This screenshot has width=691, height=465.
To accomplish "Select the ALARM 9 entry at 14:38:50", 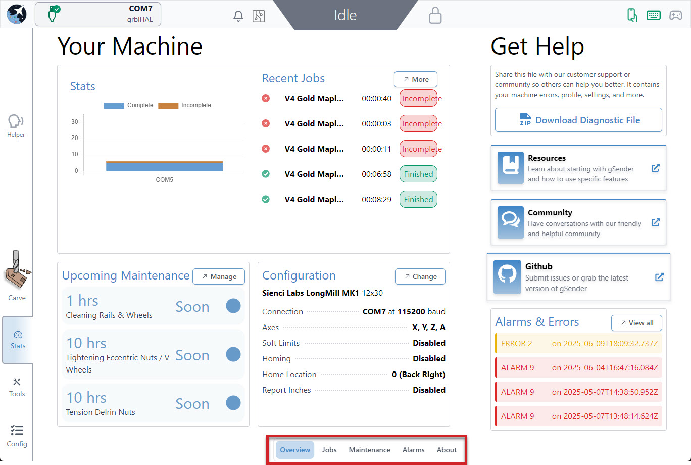I will point(578,392).
